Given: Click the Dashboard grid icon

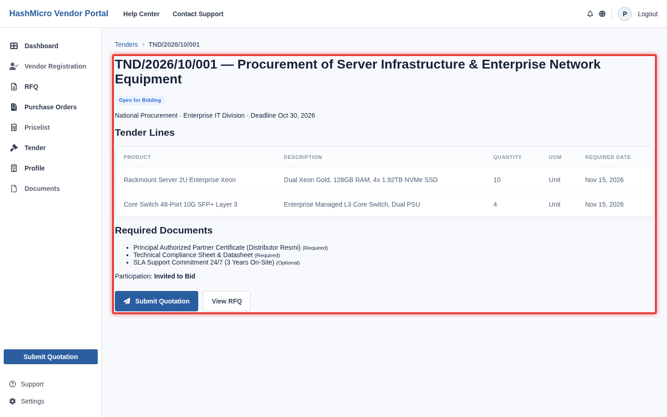Looking at the screenshot, I should click(x=14, y=46).
